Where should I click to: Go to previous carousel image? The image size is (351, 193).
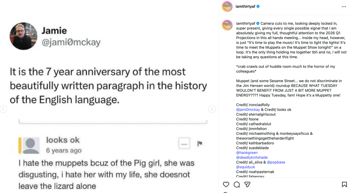(4, 109)
